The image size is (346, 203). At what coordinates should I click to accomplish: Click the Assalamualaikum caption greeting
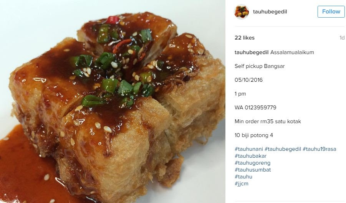click(x=292, y=53)
